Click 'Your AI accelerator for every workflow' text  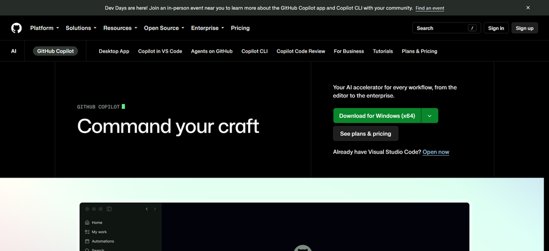[x=395, y=91]
